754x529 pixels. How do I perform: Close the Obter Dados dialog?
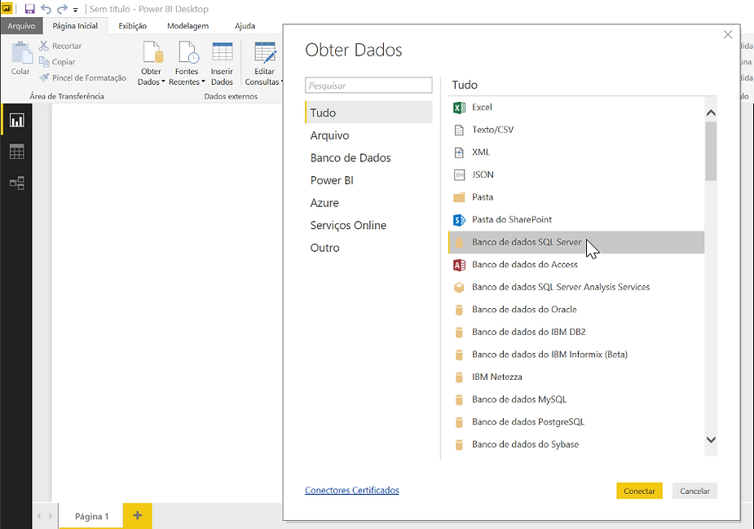point(728,34)
